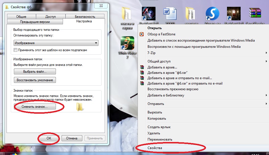This screenshot has height=155, width=269.
Task: Click WinRAR icon next to Добавить в архив...
Action: (142, 67)
